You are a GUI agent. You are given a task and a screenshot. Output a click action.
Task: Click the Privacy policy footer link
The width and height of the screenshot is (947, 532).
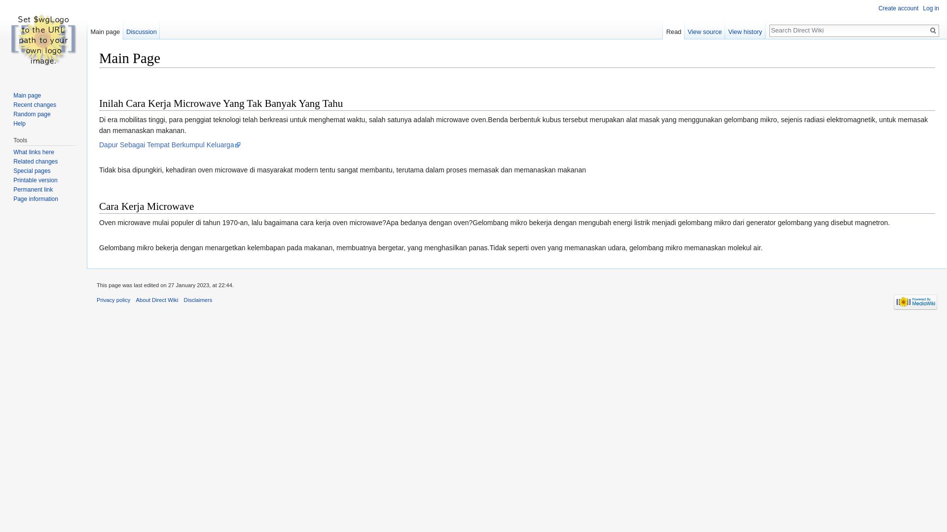(x=113, y=299)
